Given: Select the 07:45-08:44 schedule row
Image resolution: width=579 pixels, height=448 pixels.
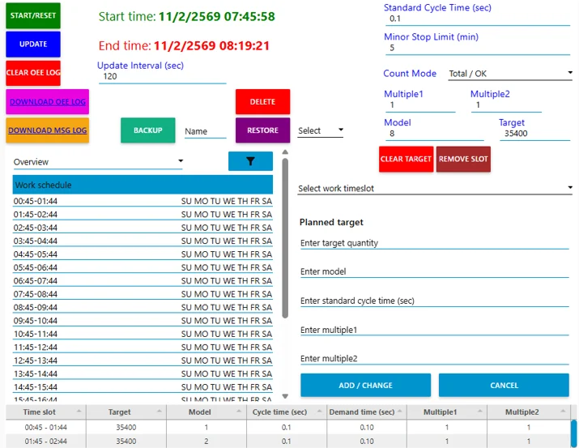Looking at the screenshot, I should pos(143,294).
